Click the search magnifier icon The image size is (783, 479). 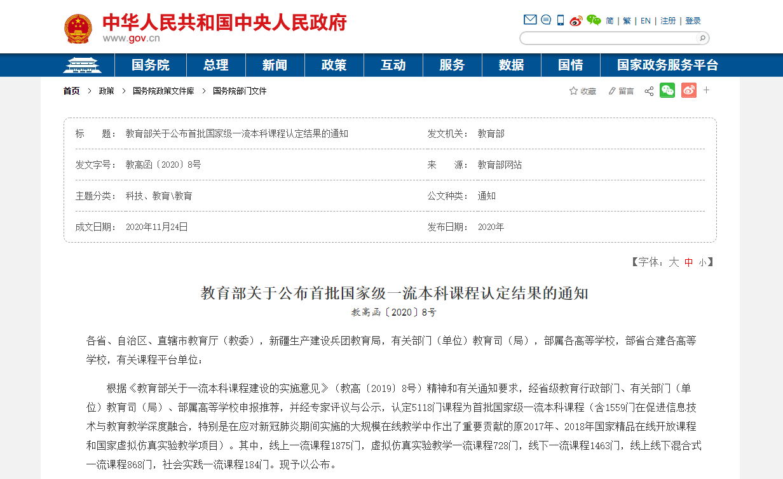[x=702, y=38]
